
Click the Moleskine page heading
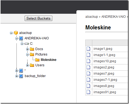pos(98,27)
